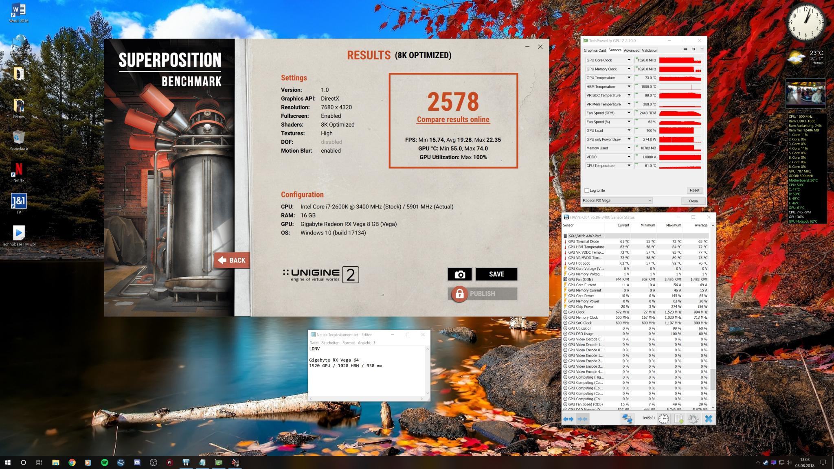Click Compare results online link

[453, 120]
